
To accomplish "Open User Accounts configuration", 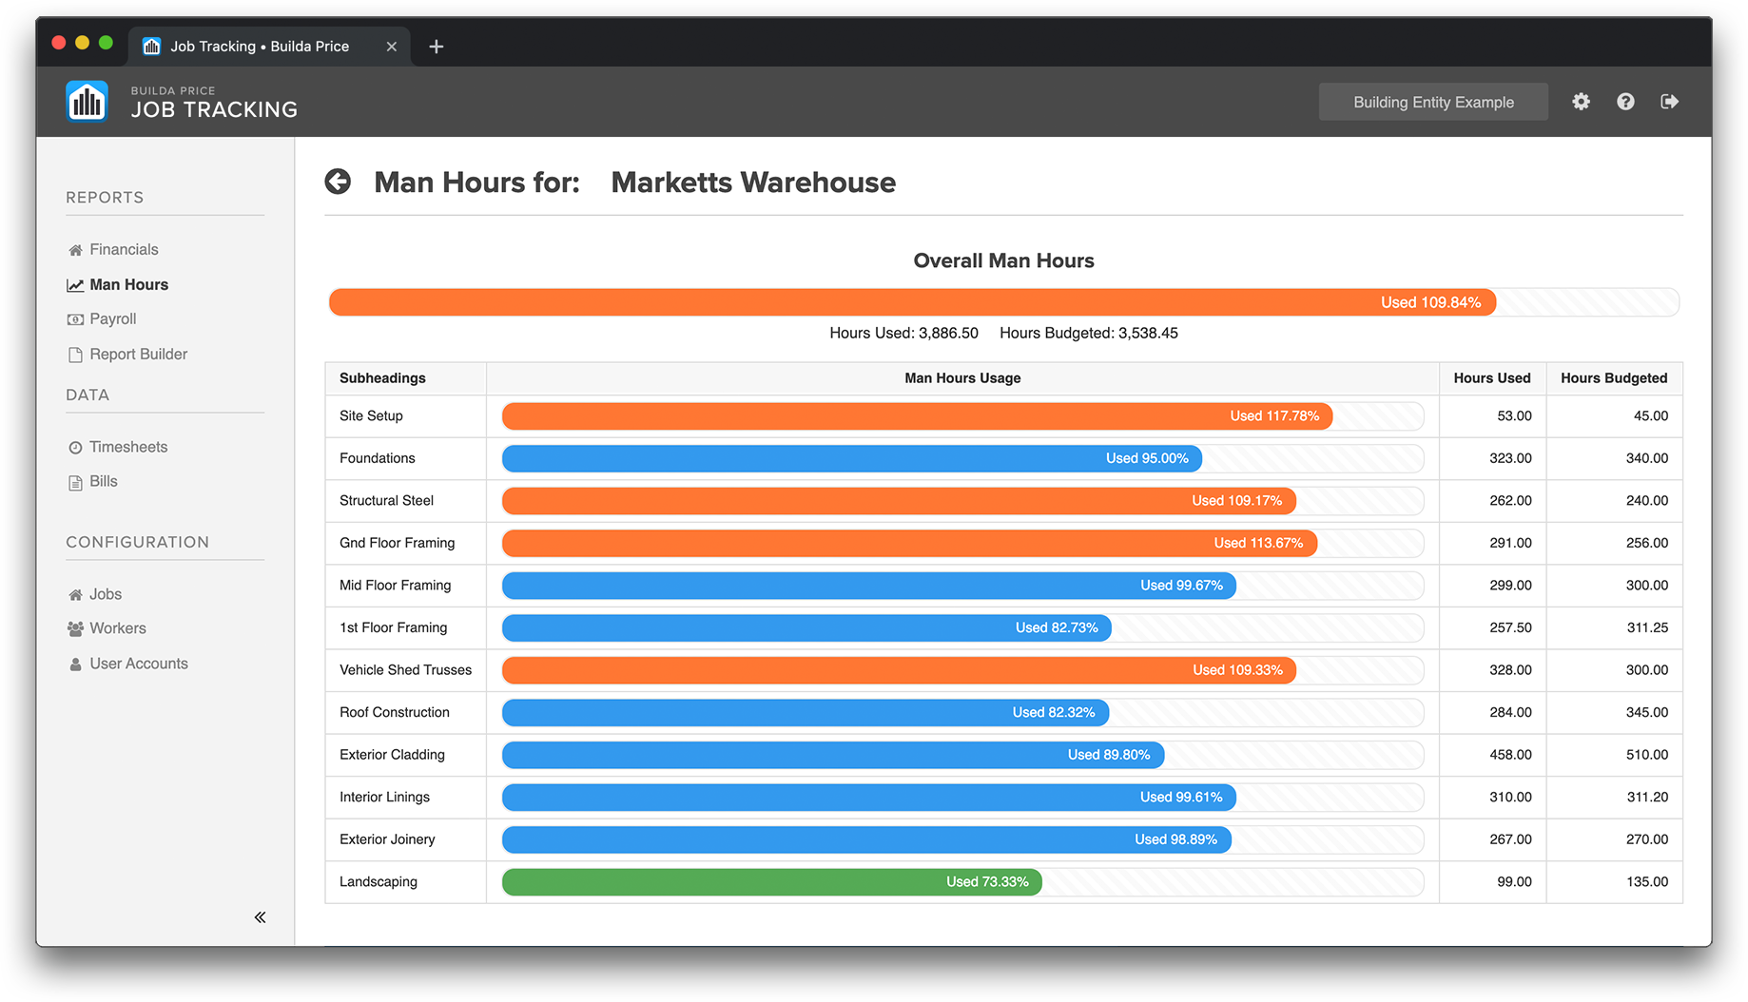I will (138, 664).
